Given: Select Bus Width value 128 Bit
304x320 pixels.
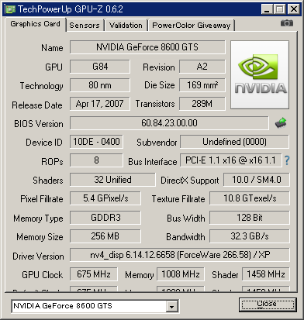Looking at the screenshot, I should point(250,218).
